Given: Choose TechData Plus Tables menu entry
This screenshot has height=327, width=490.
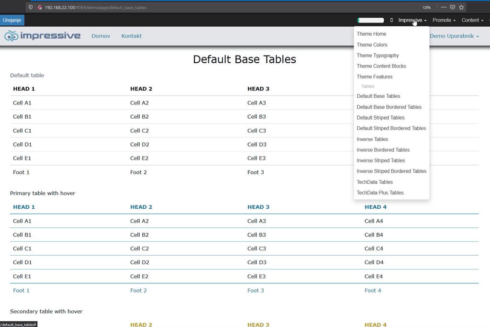Looking at the screenshot, I should pos(380,192).
